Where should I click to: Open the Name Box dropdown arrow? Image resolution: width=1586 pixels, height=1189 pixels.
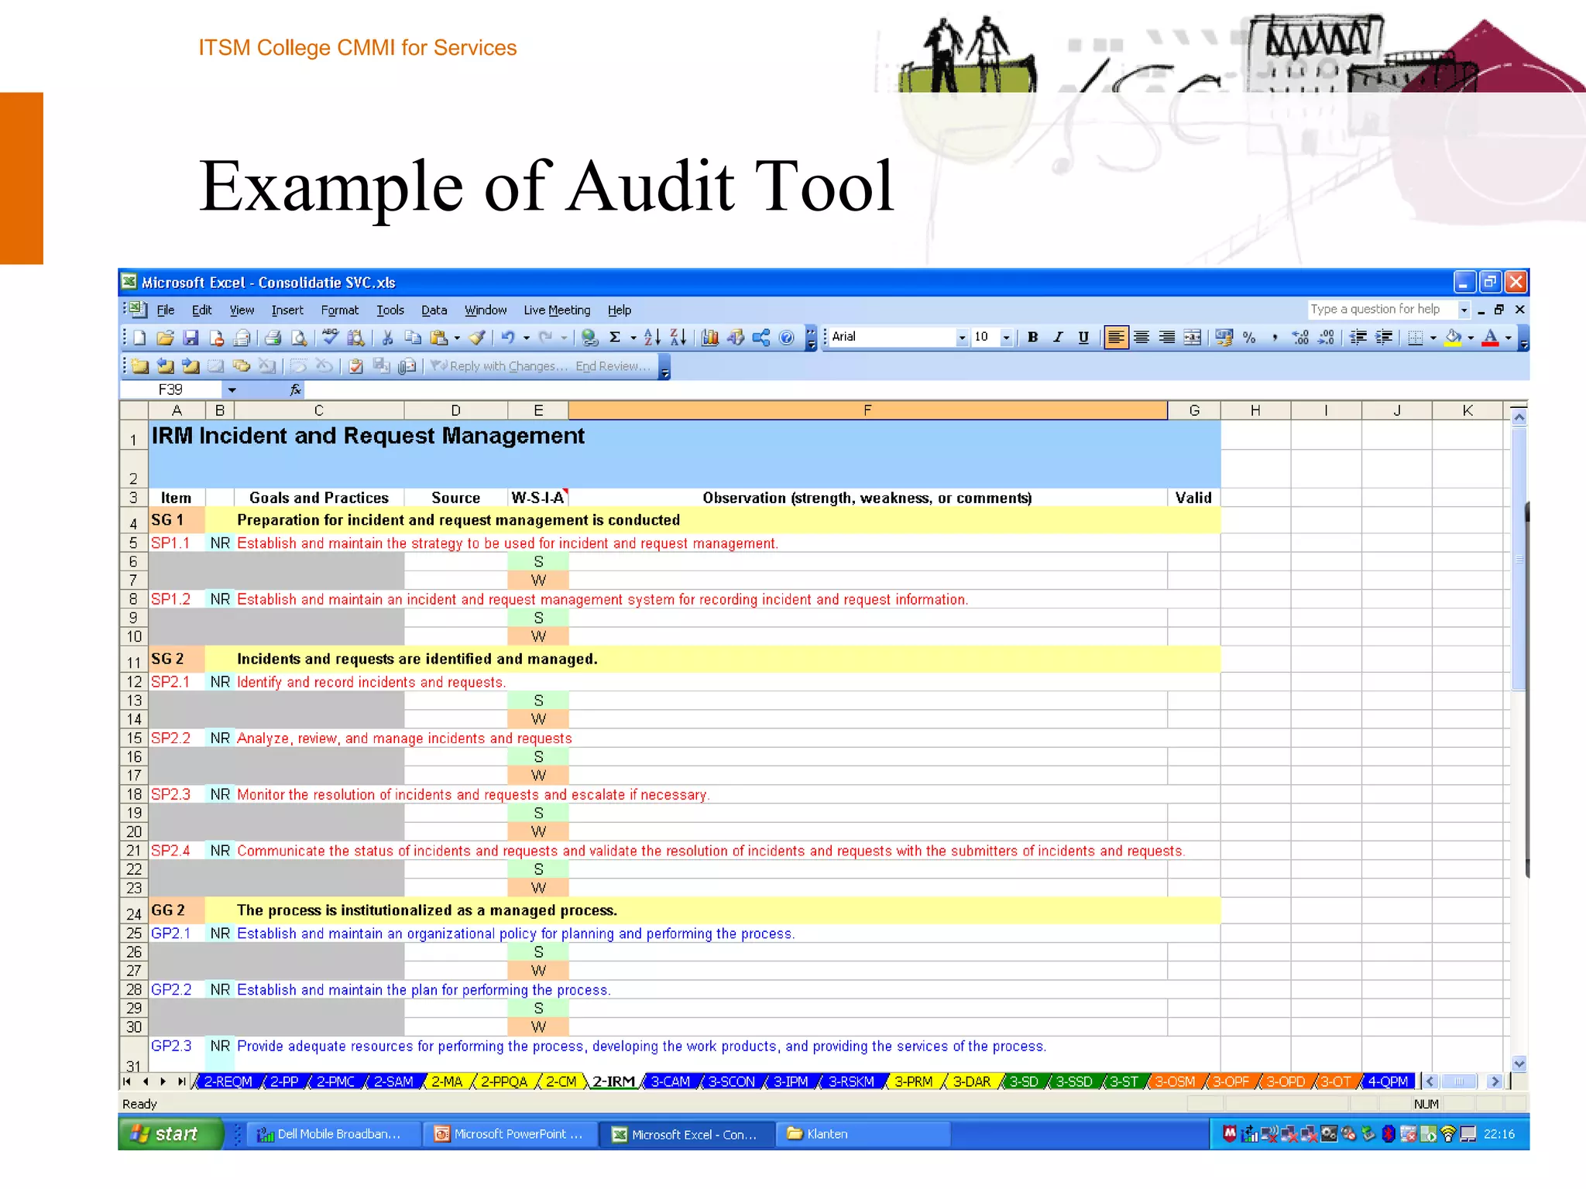(x=232, y=390)
